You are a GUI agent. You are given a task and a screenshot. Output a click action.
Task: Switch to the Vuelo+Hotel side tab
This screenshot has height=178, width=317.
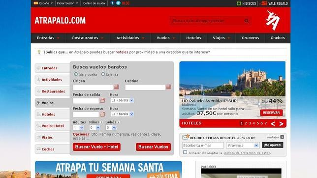coord(53,126)
